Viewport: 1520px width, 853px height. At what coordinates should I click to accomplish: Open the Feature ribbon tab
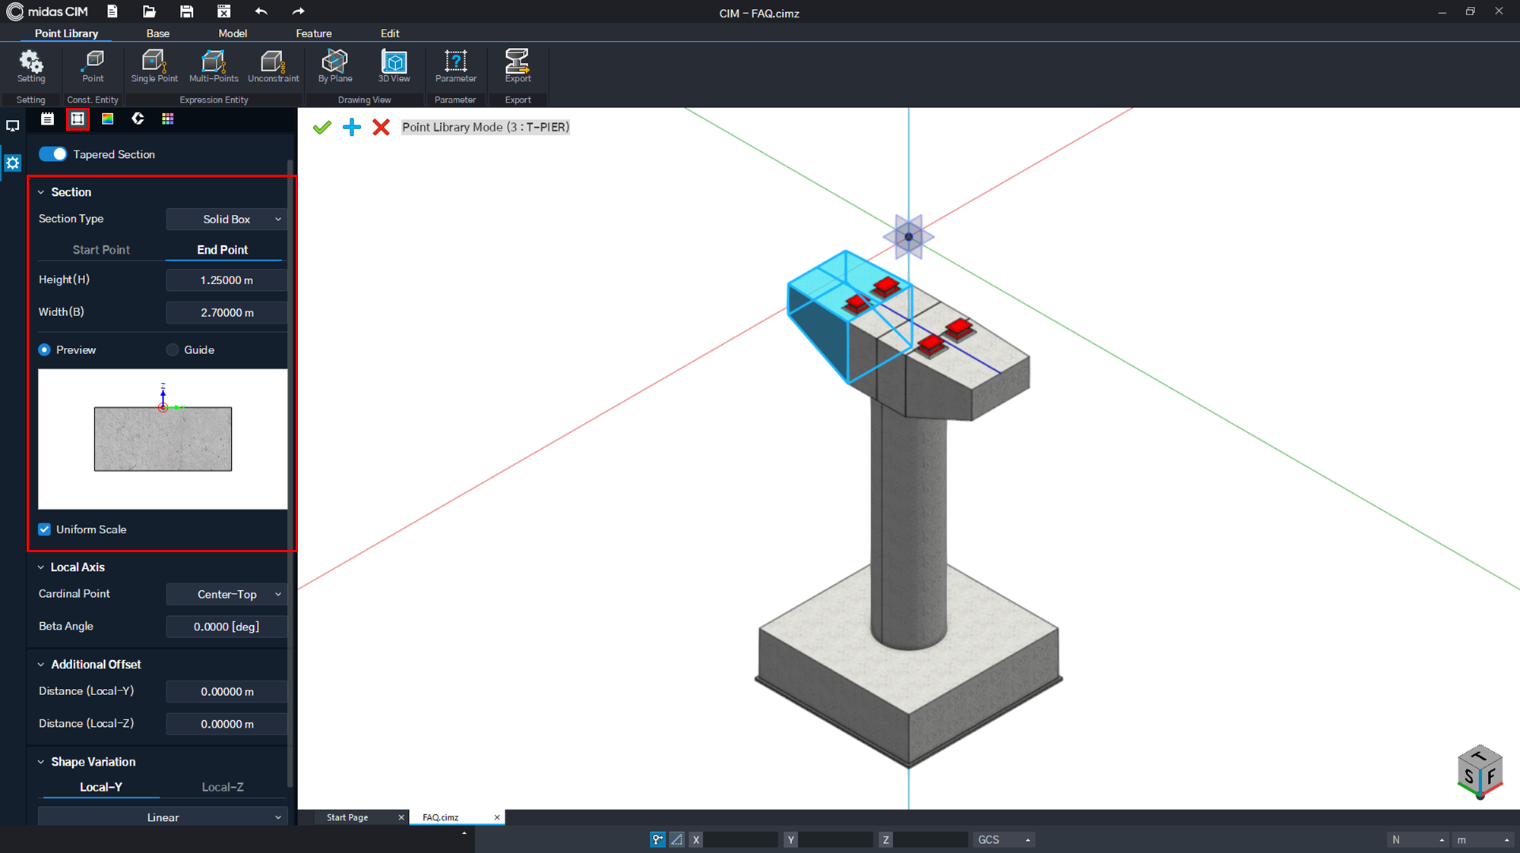click(314, 33)
